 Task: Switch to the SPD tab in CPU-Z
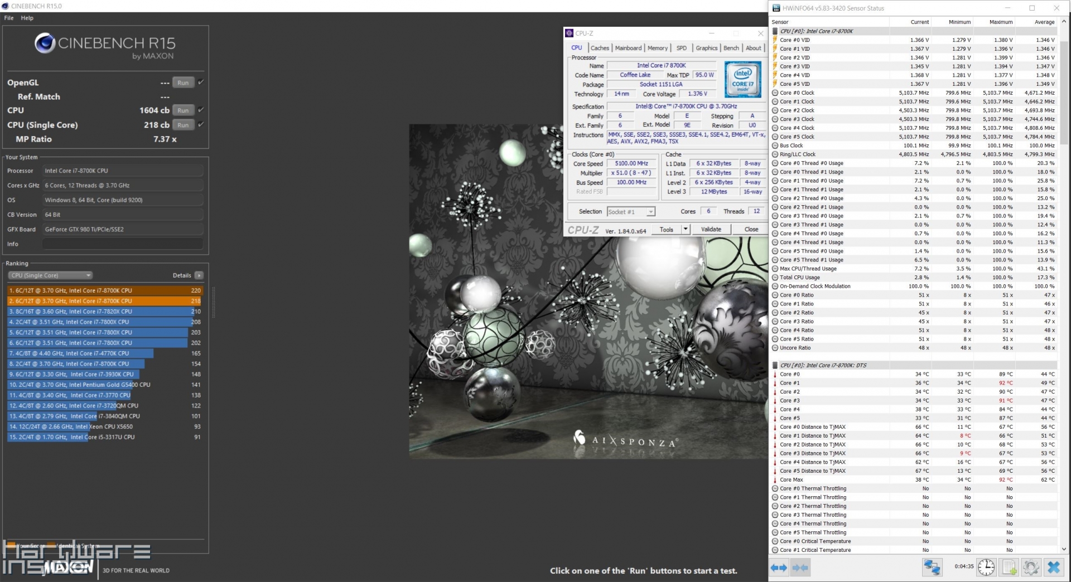click(x=682, y=48)
